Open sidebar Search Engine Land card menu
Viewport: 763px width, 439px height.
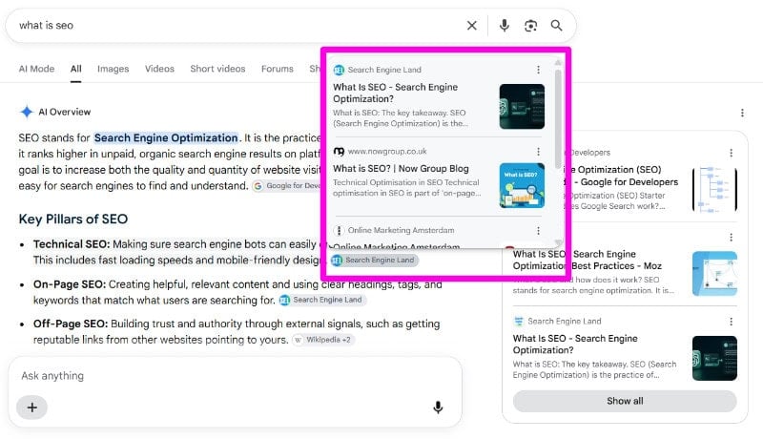[x=731, y=322]
